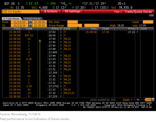Click the 17.899 trade price
Screen dimensions: 156x123
pyautogui.click(x=53, y=52)
